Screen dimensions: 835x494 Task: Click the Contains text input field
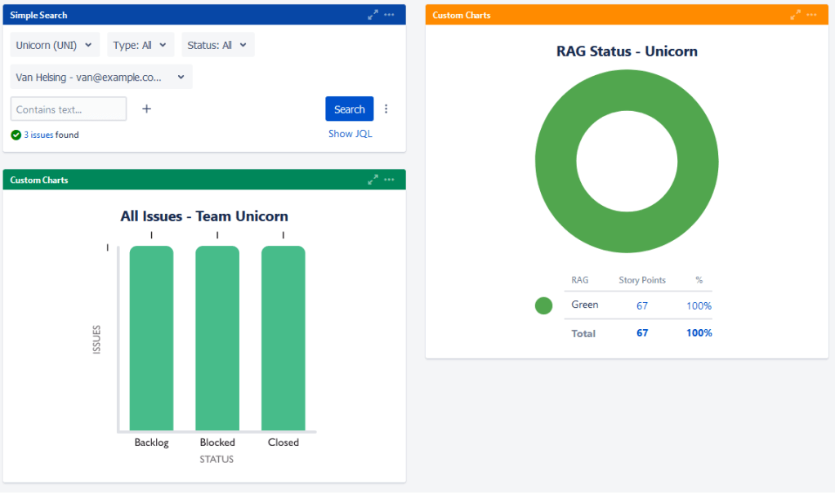(69, 109)
